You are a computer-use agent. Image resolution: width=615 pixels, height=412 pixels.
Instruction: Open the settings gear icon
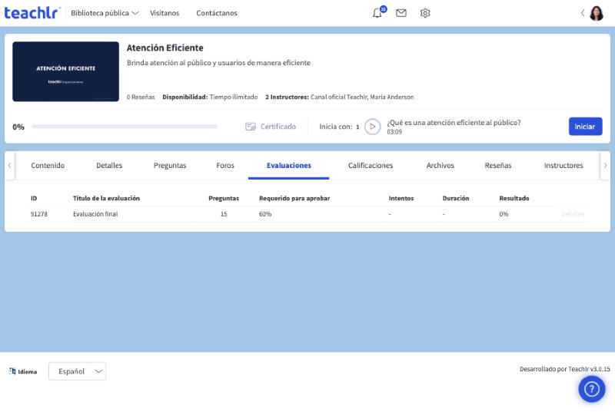pyautogui.click(x=425, y=13)
